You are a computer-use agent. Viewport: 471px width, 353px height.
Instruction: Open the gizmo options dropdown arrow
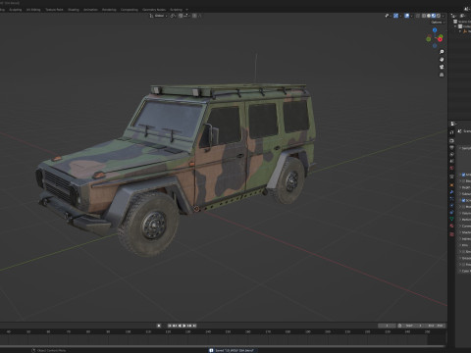(400, 16)
